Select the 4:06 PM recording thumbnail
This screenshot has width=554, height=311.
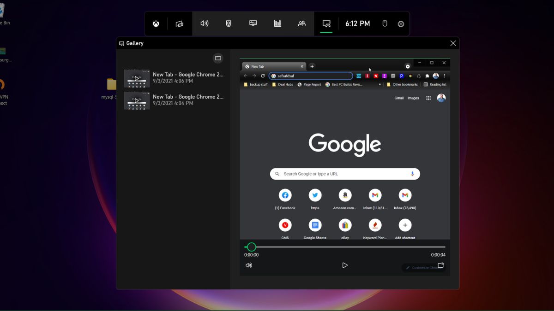click(137, 78)
